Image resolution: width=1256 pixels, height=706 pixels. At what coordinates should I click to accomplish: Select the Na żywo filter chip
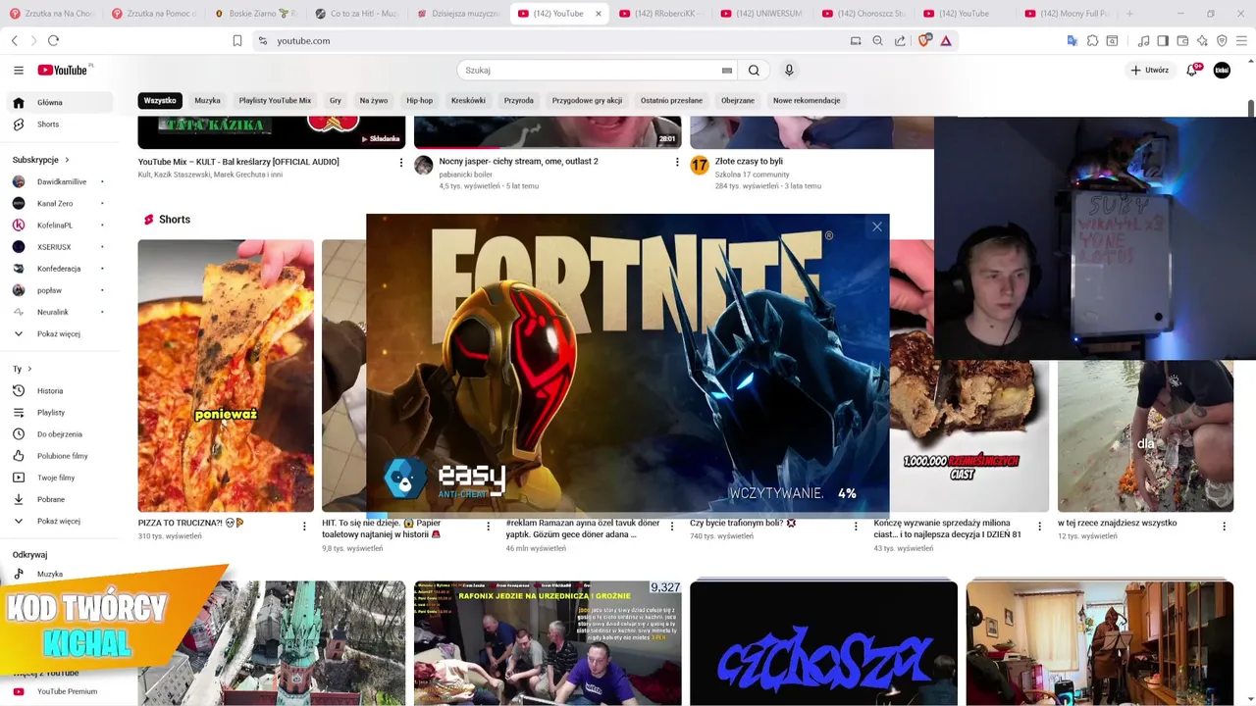(373, 100)
